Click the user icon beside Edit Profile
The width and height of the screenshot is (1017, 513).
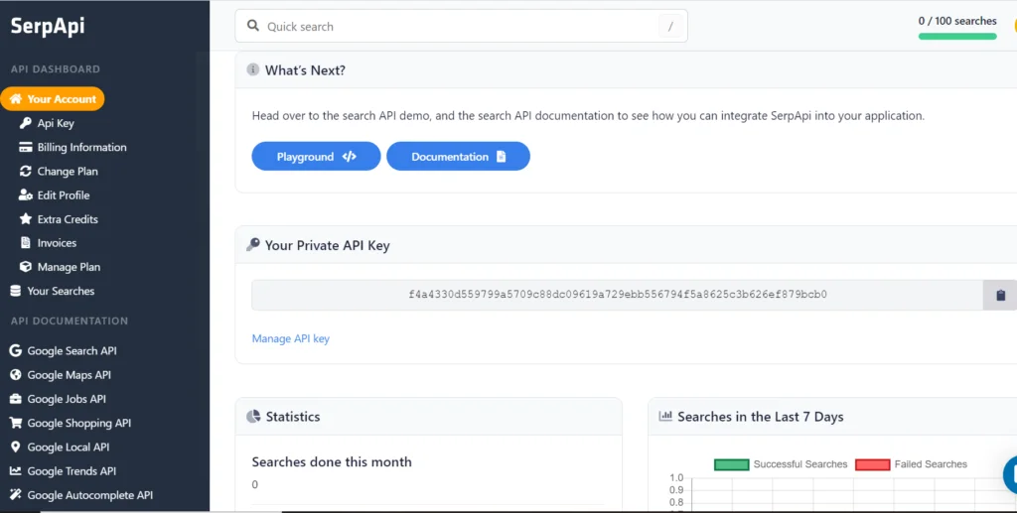pos(26,195)
